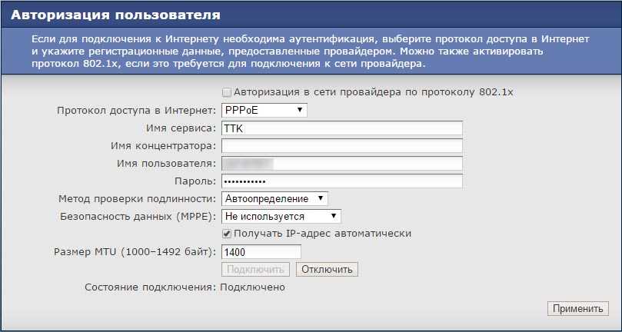Click the Применить button
This screenshot has height=332, width=622.
[577, 309]
